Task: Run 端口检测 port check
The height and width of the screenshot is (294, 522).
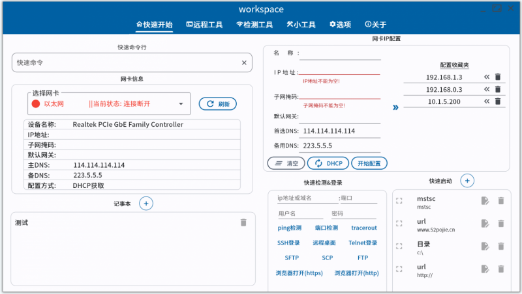Action: coord(326,228)
